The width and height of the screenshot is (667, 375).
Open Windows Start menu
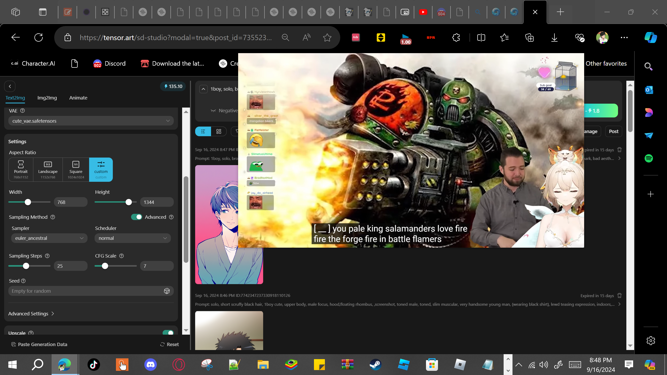tap(13, 365)
